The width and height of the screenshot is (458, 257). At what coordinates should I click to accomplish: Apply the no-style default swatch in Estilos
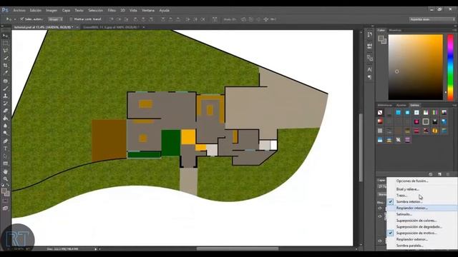pos(380,113)
